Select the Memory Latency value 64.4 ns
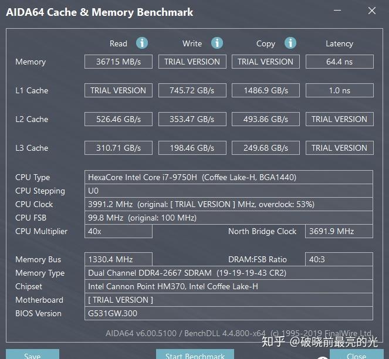Image resolution: width=389 pixels, height=359 pixels. (340, 62)
